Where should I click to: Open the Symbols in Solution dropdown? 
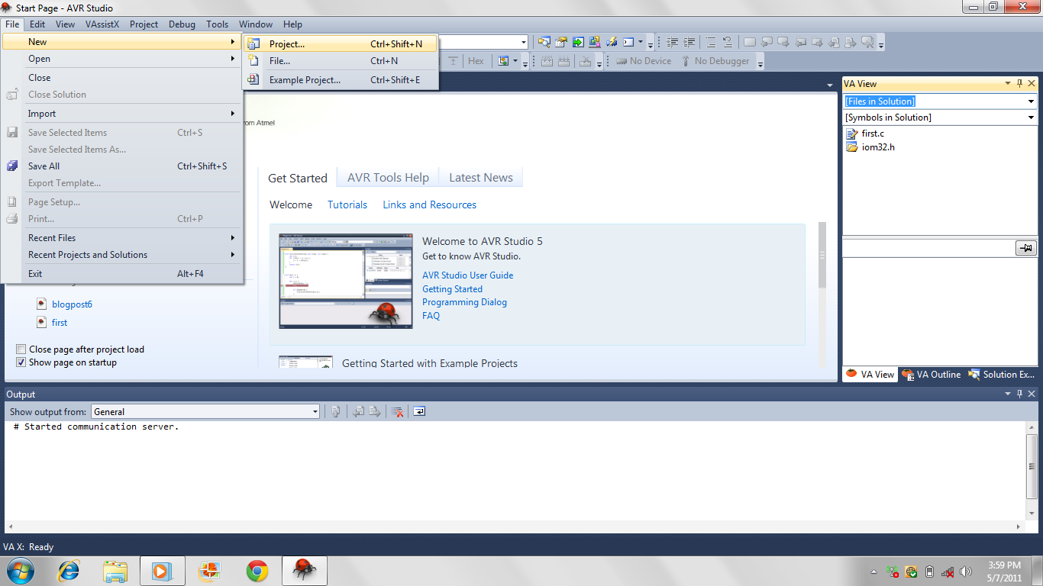coord(1032,117)
